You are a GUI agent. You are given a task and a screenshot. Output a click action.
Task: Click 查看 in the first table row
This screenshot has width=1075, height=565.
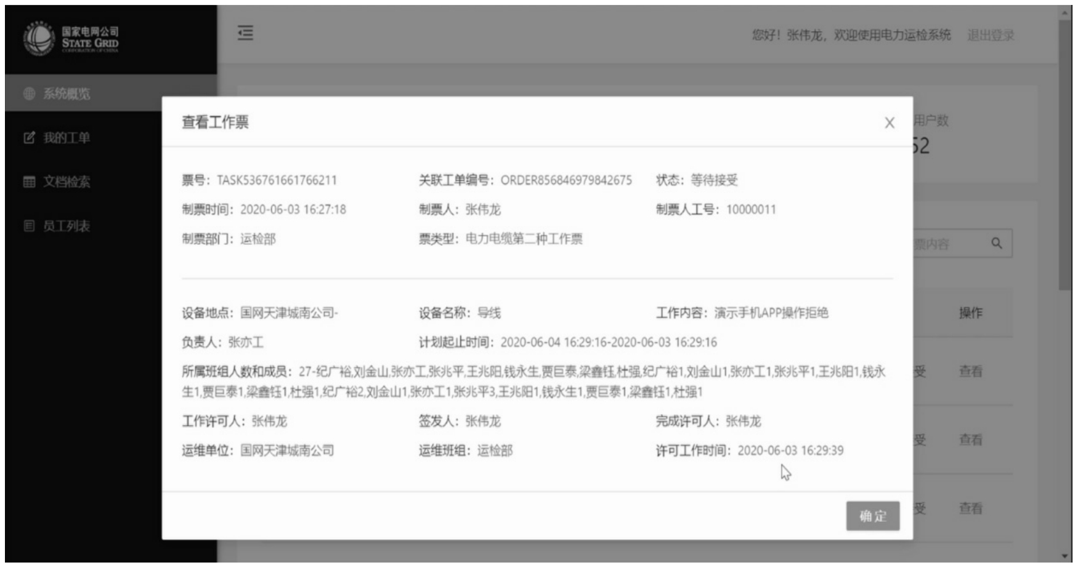[970, 371]
